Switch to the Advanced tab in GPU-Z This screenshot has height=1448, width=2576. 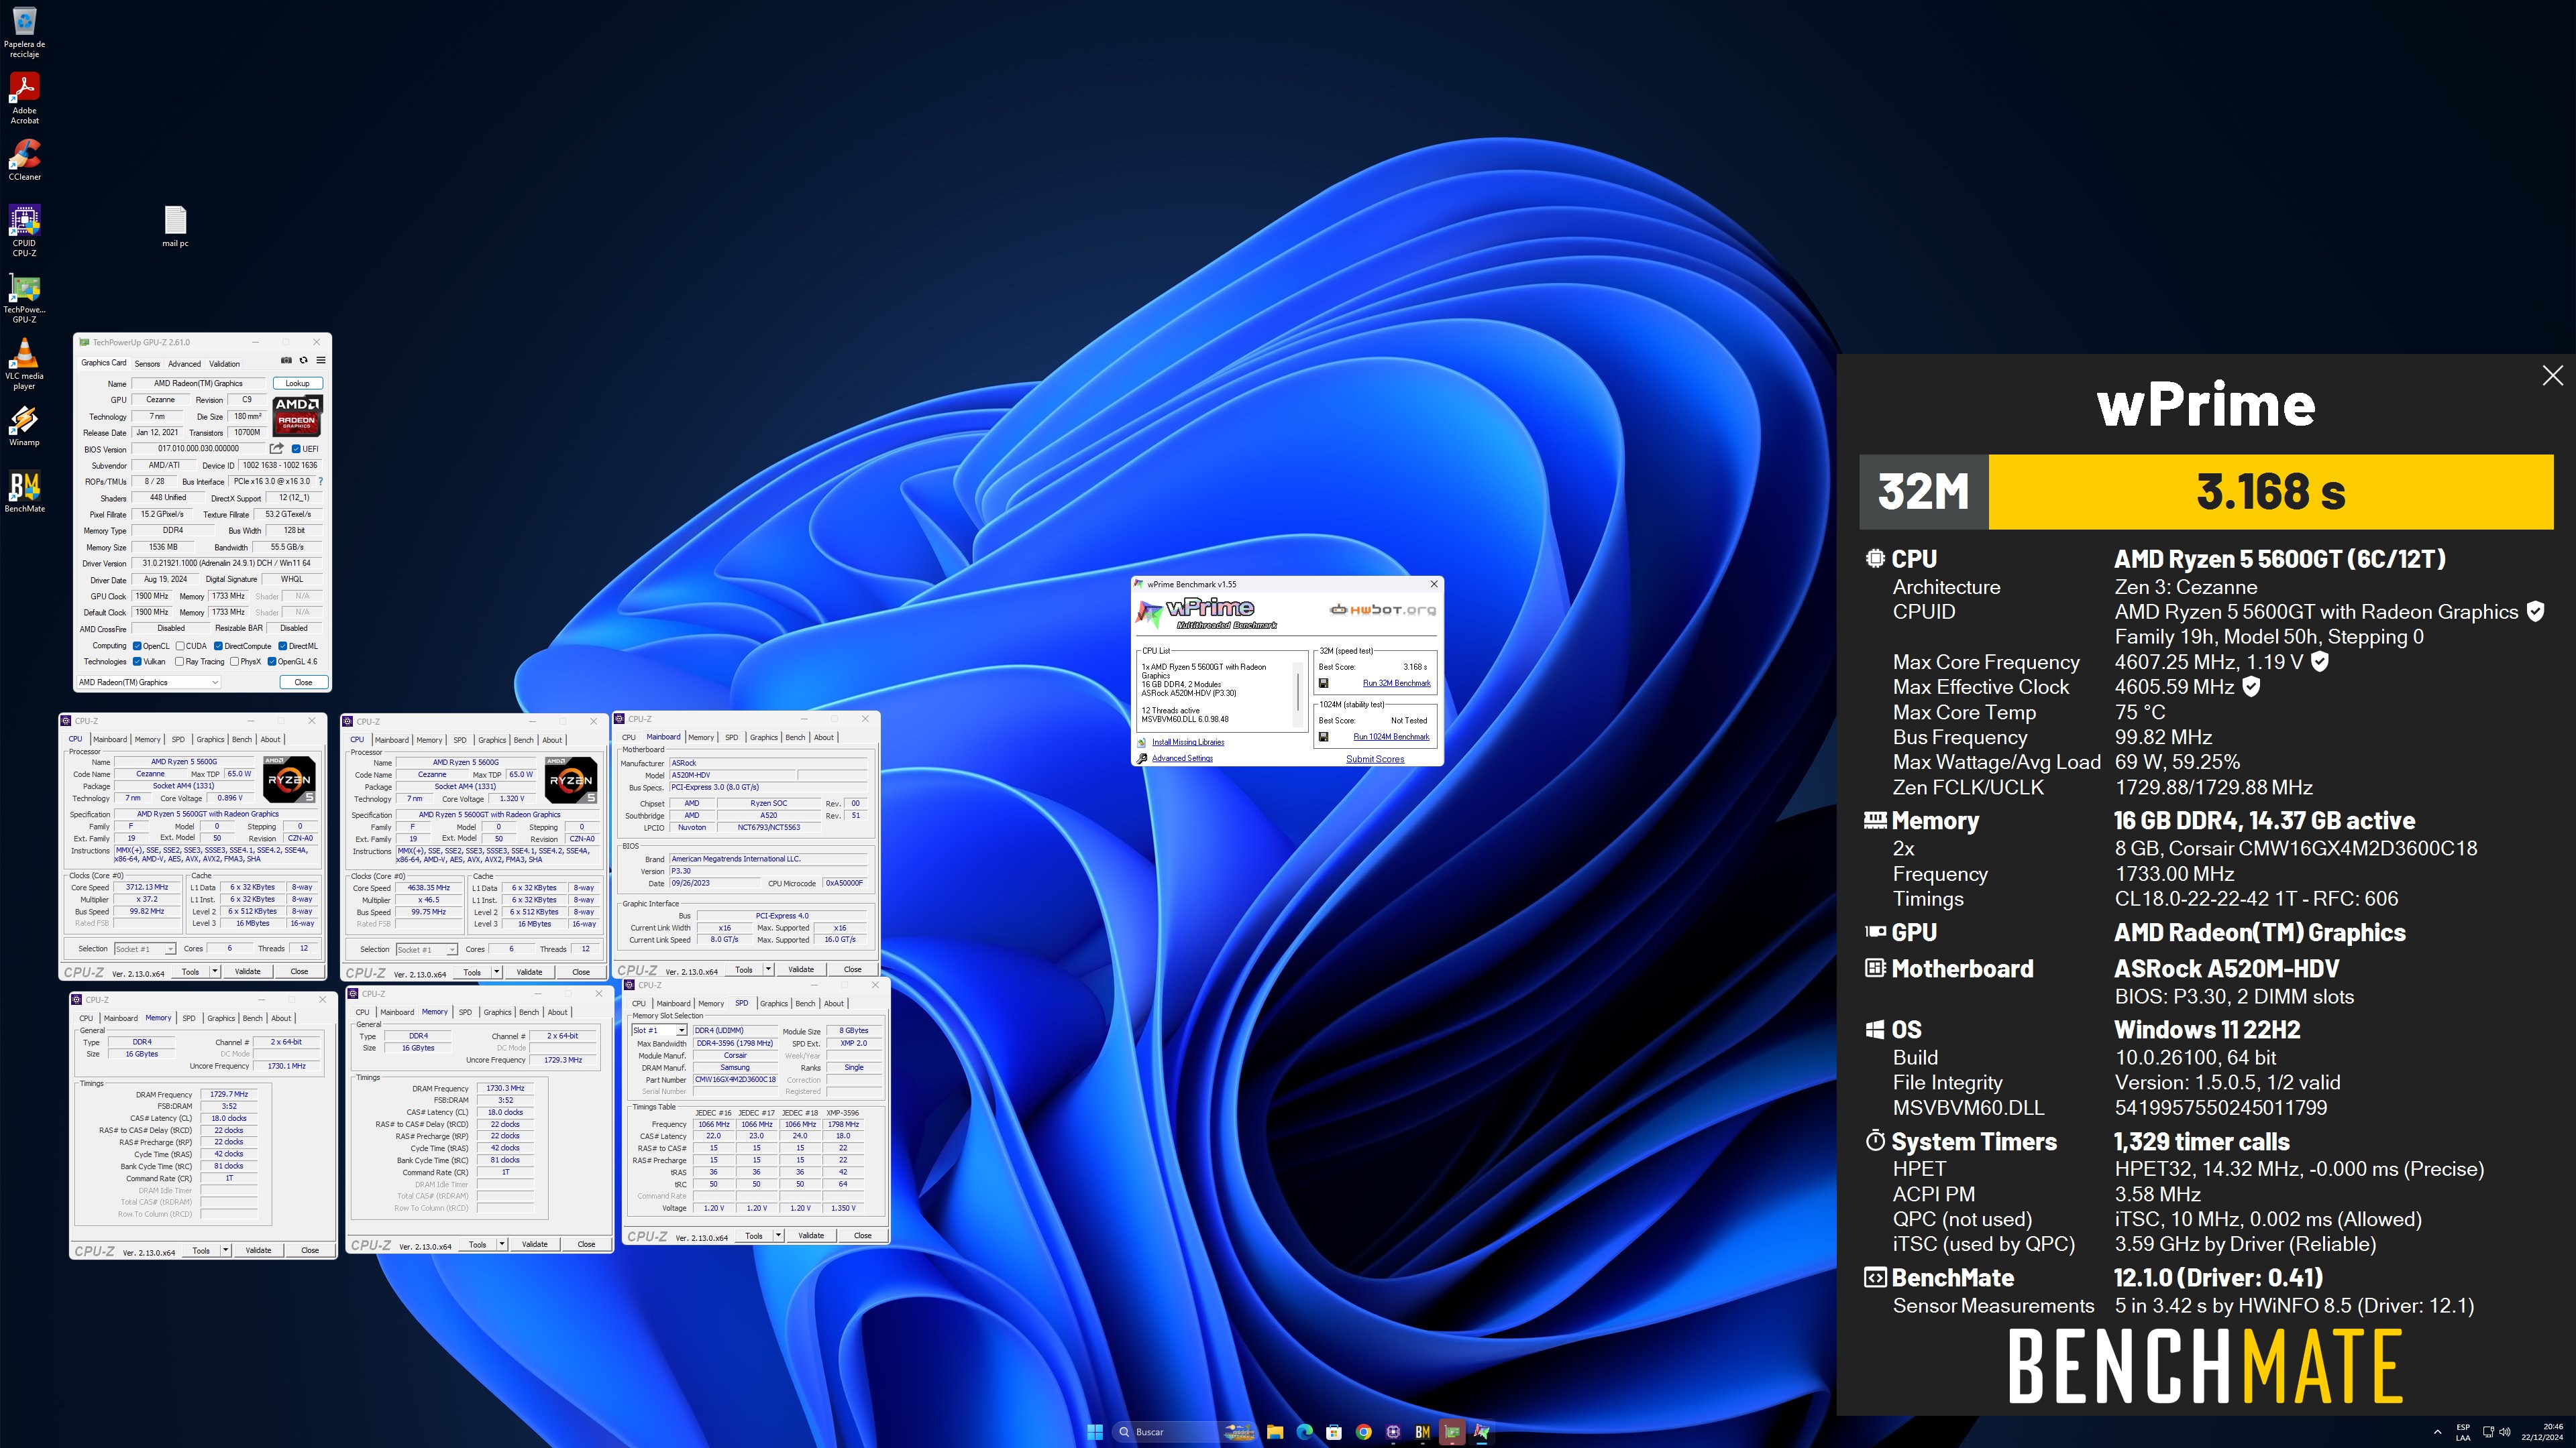(184, 364)
